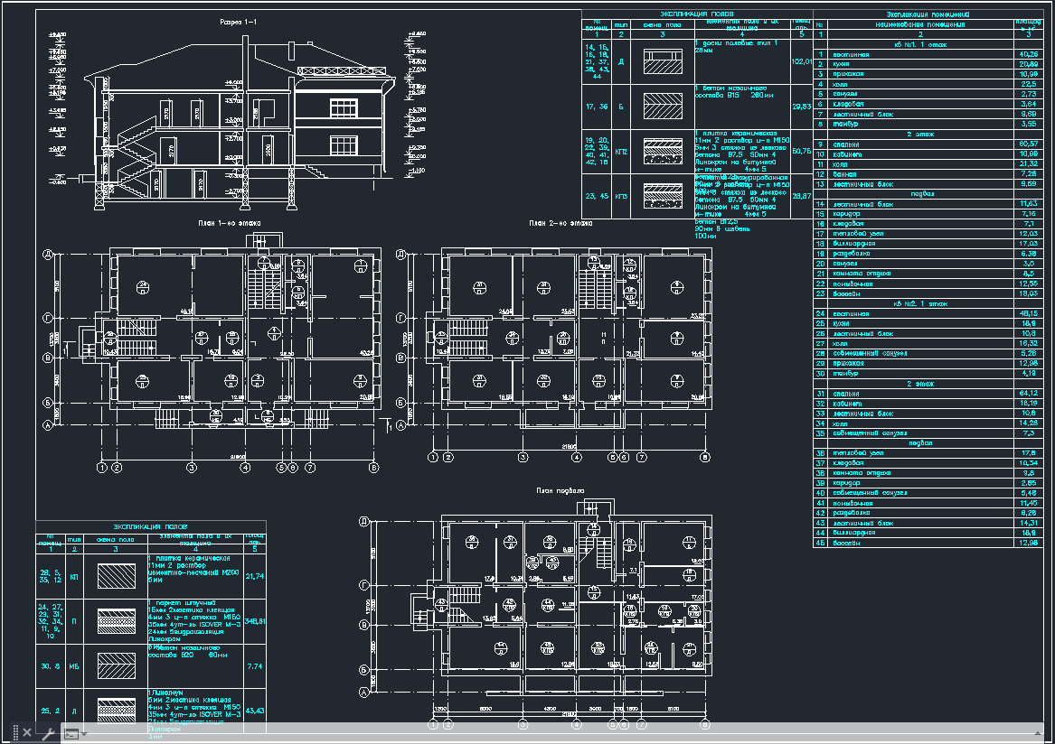Click the command line grip handle
This screenshot has height=744, width=1055.
coord(15,732)
